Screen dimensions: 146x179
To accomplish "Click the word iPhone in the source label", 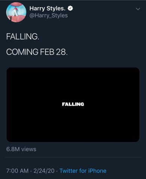I will [97, 171].
